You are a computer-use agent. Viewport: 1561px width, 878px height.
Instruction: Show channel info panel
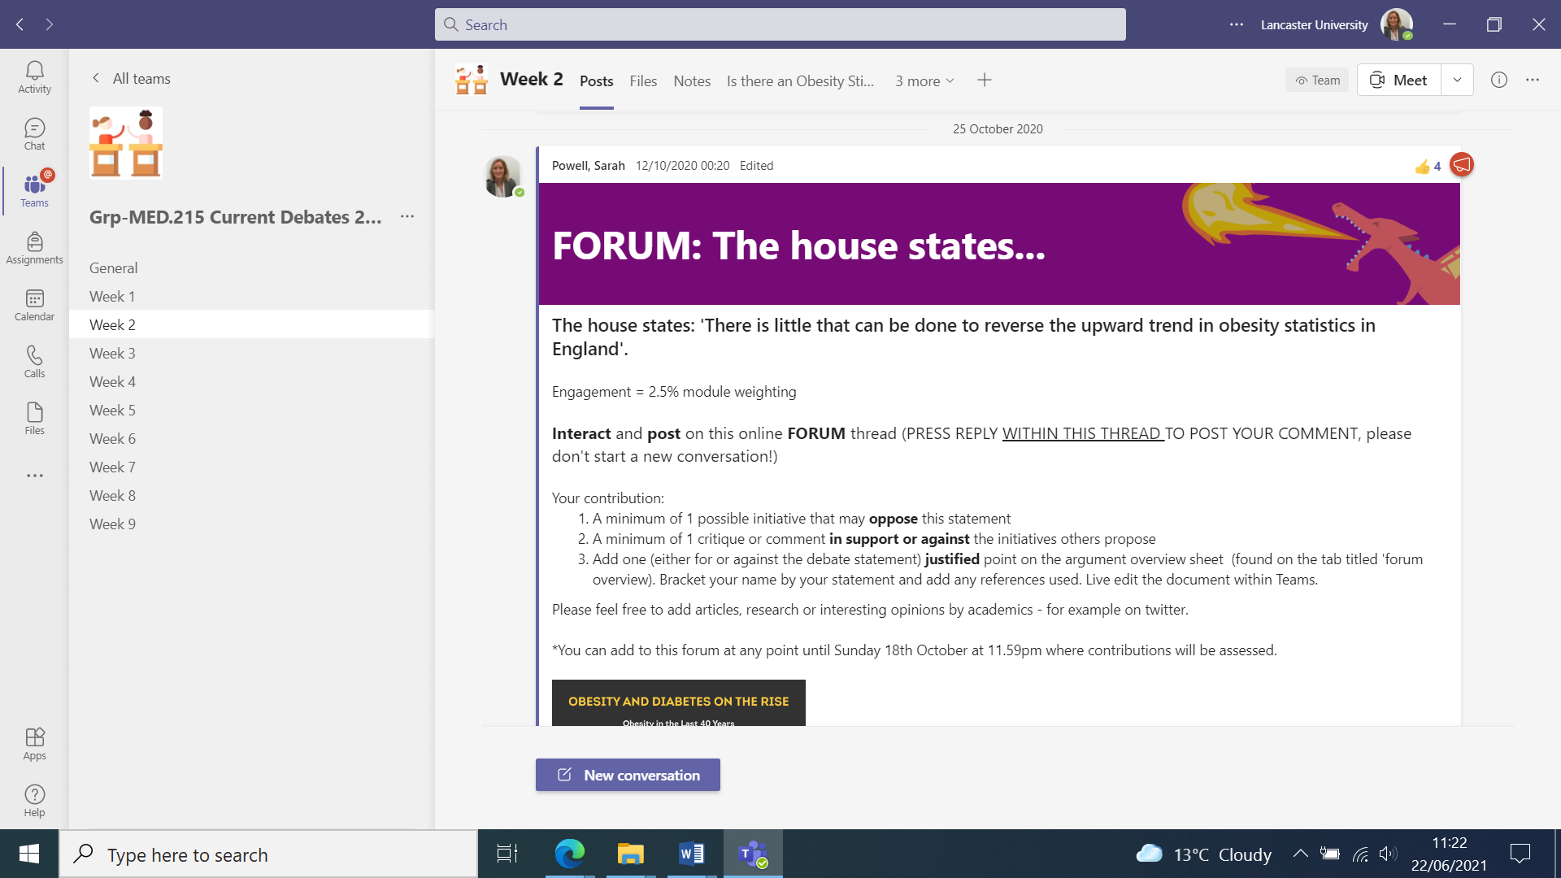click(x=1498, y=80)
